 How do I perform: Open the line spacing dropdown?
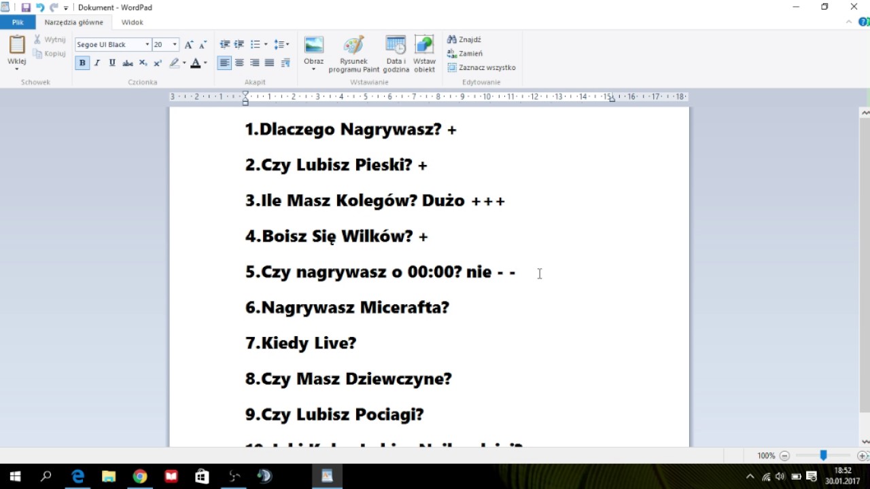coord(281,44)
